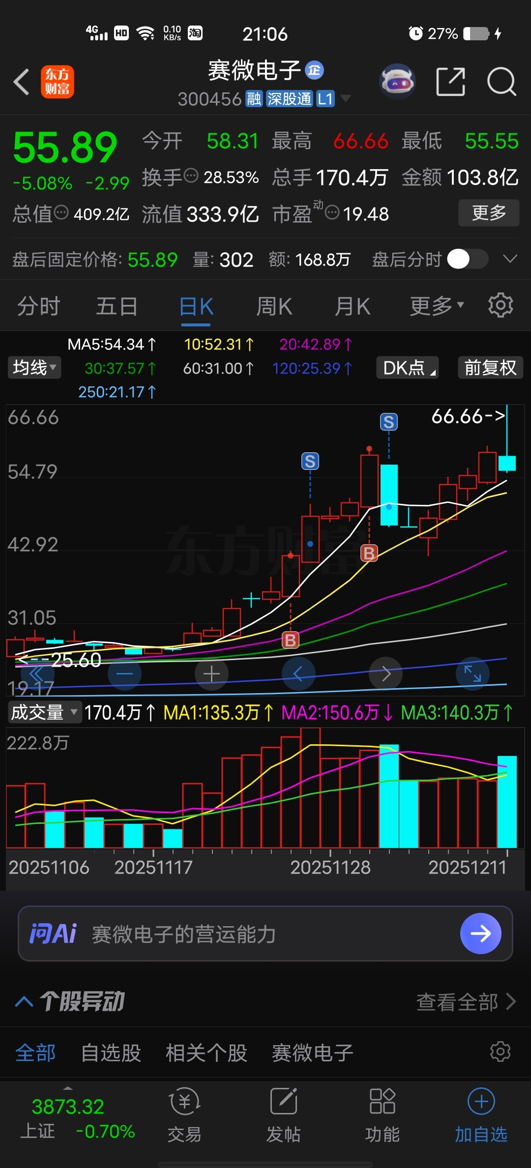Select the 自选股 filter tab

[x=111, y=1052]
